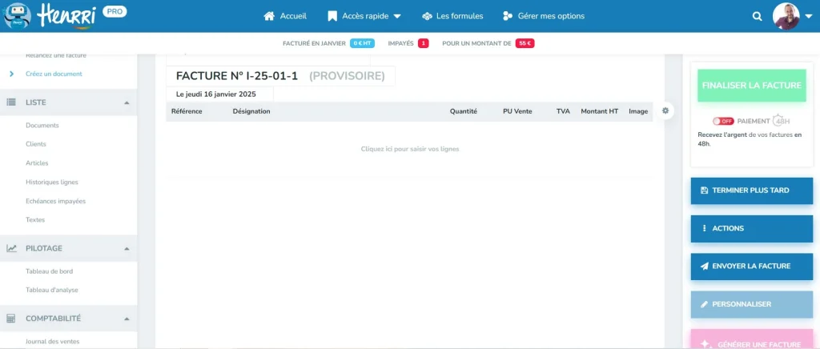
Task: Open Clients in the sidebar
Action: 36,144
